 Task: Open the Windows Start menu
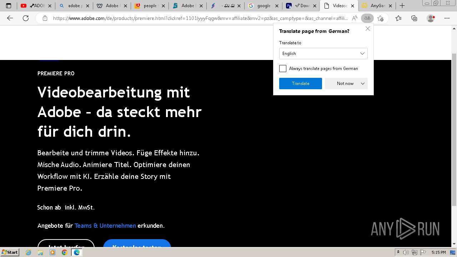tap(10, 252)
